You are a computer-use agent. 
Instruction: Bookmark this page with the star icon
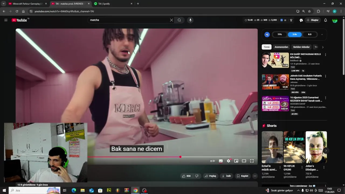coord(309,11)
